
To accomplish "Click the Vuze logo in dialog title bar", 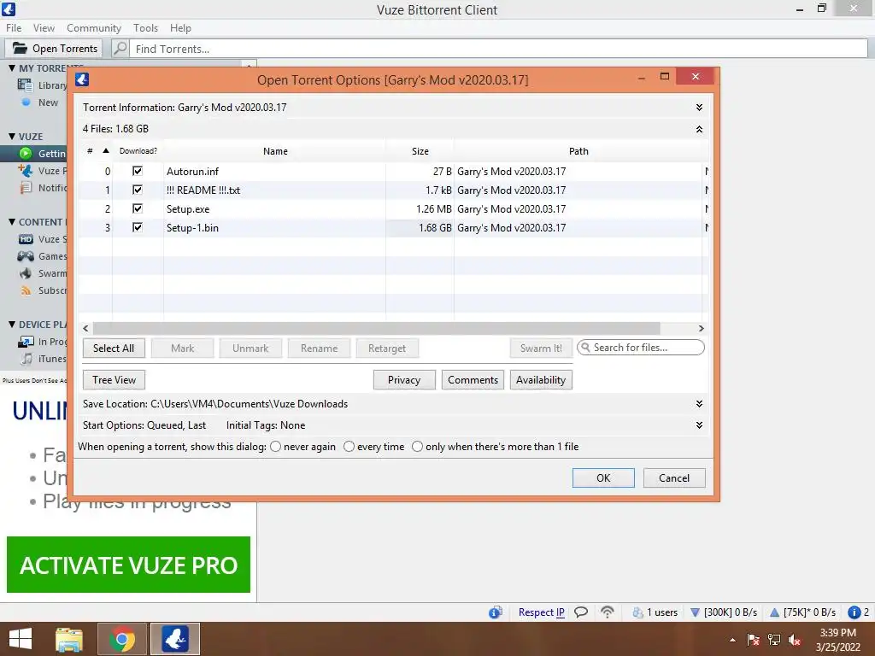I will pyautogui.click(x=82, y=79).
